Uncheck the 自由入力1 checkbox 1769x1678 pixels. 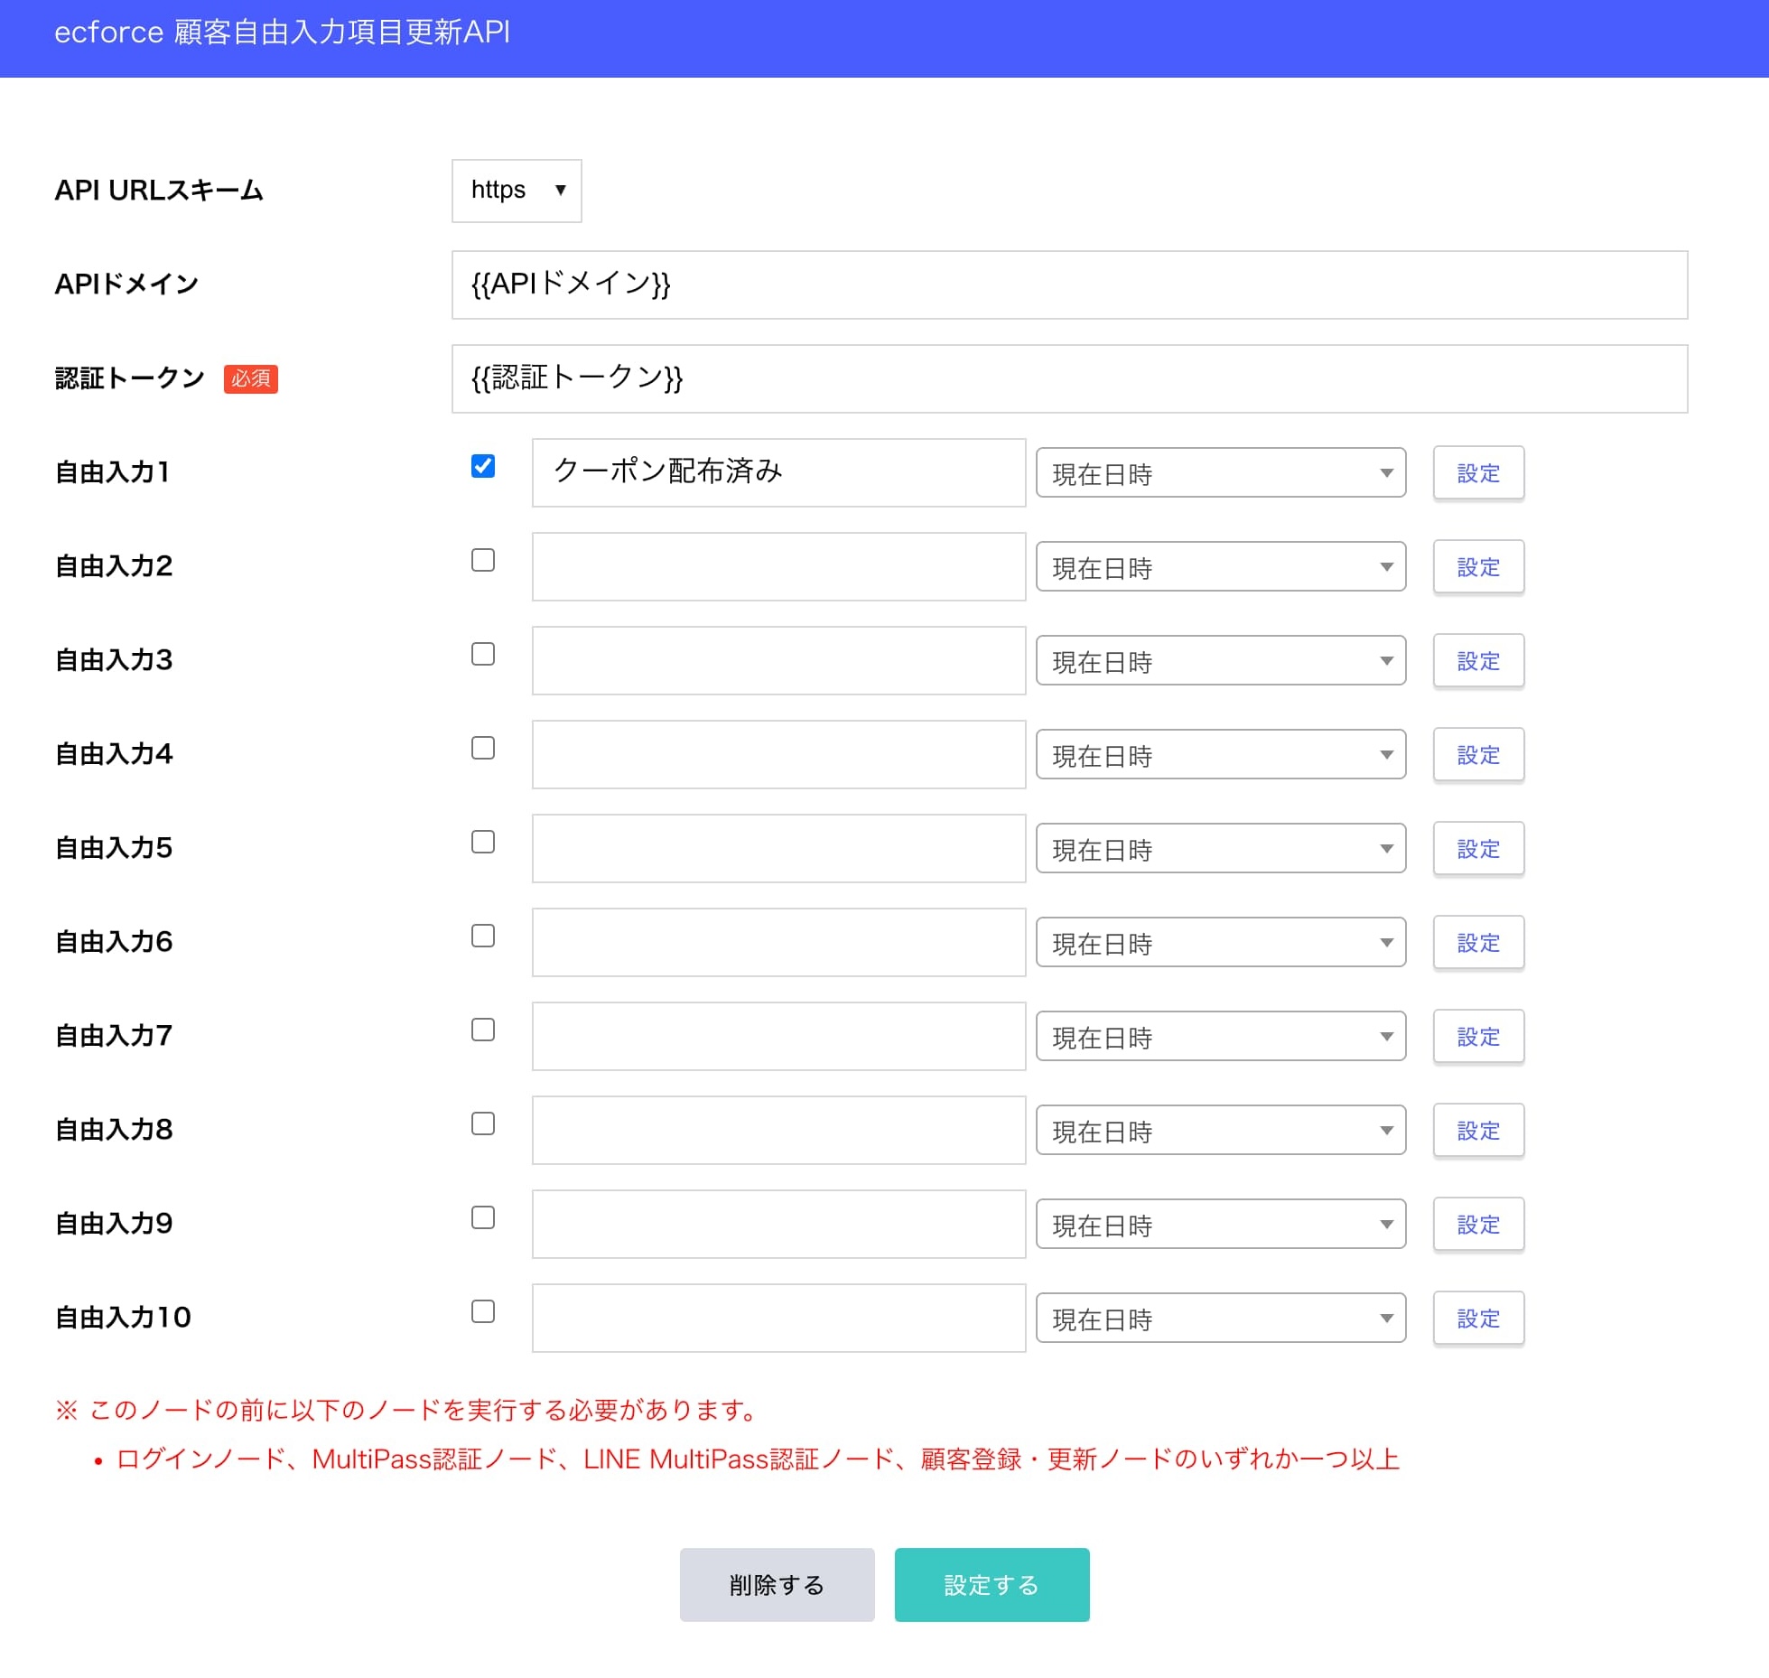coord(483,466)
